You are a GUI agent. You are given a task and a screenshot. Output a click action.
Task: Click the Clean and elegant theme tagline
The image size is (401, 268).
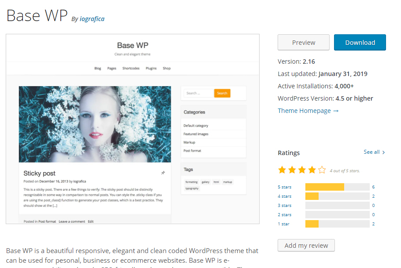133,54
